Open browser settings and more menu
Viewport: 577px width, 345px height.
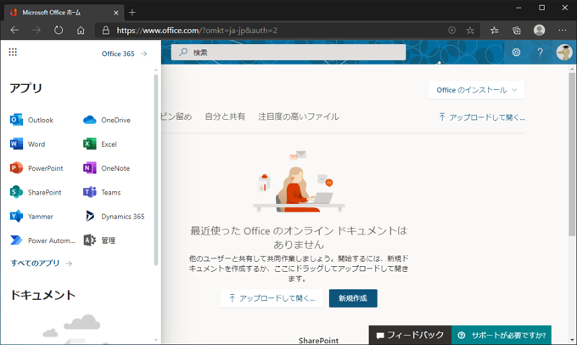[563, 31]
